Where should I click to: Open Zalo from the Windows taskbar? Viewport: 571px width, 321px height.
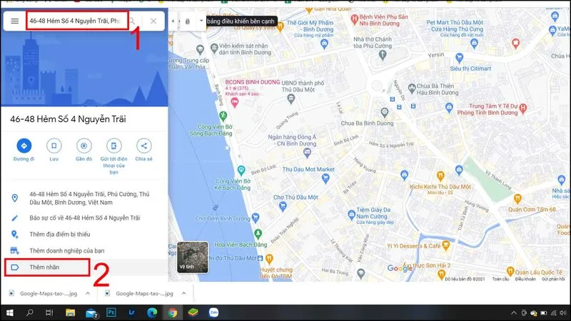213,312
